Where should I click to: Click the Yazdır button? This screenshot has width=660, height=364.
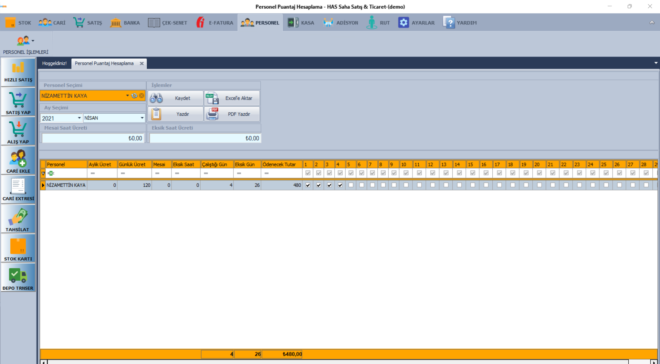click(176, 114)
